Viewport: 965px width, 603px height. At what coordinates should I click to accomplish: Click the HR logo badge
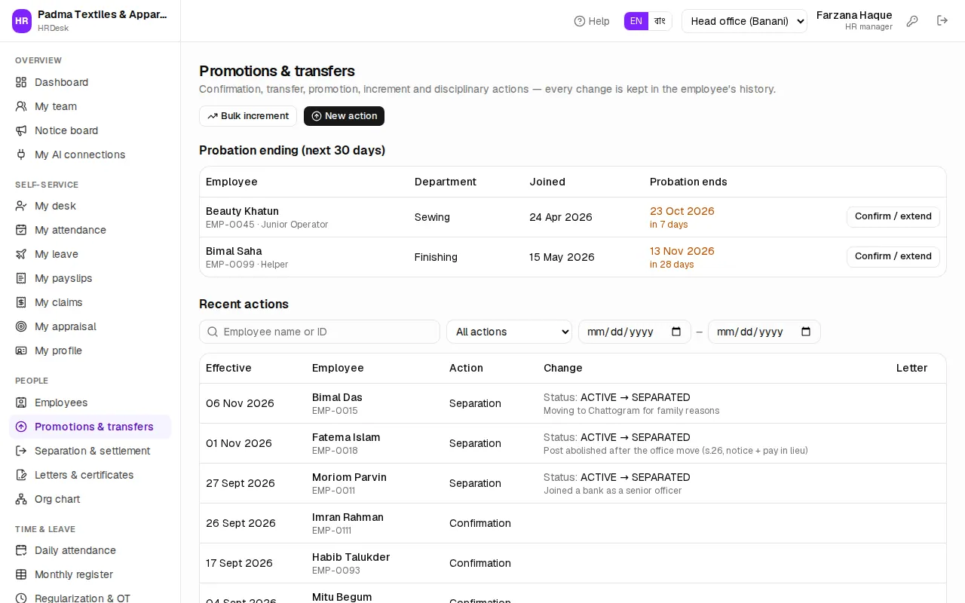pyautogui.click(x=22, y=21)
